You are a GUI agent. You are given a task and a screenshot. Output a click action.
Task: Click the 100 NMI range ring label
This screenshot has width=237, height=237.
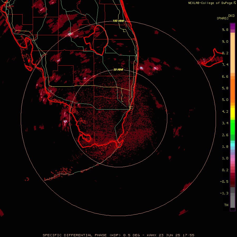[x=118, y=21]
